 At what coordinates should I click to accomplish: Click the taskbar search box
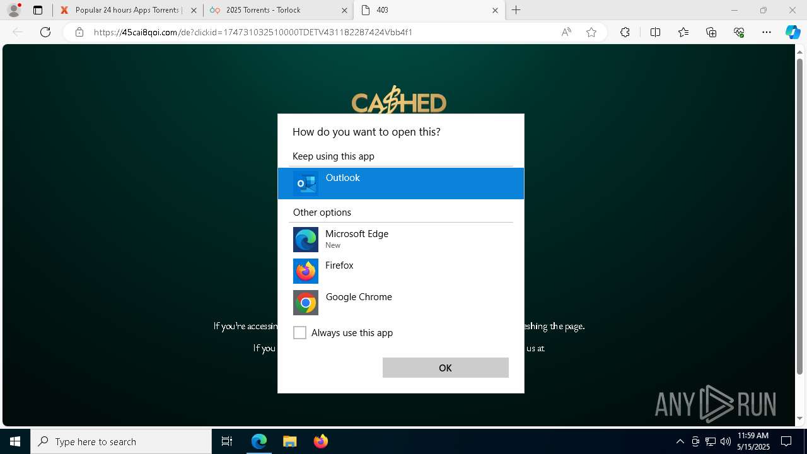click(x=121, y=441)
